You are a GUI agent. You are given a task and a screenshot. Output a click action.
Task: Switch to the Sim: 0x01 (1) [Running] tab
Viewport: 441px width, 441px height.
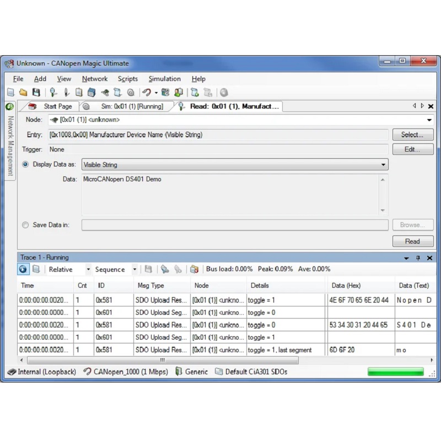[132, 106]
